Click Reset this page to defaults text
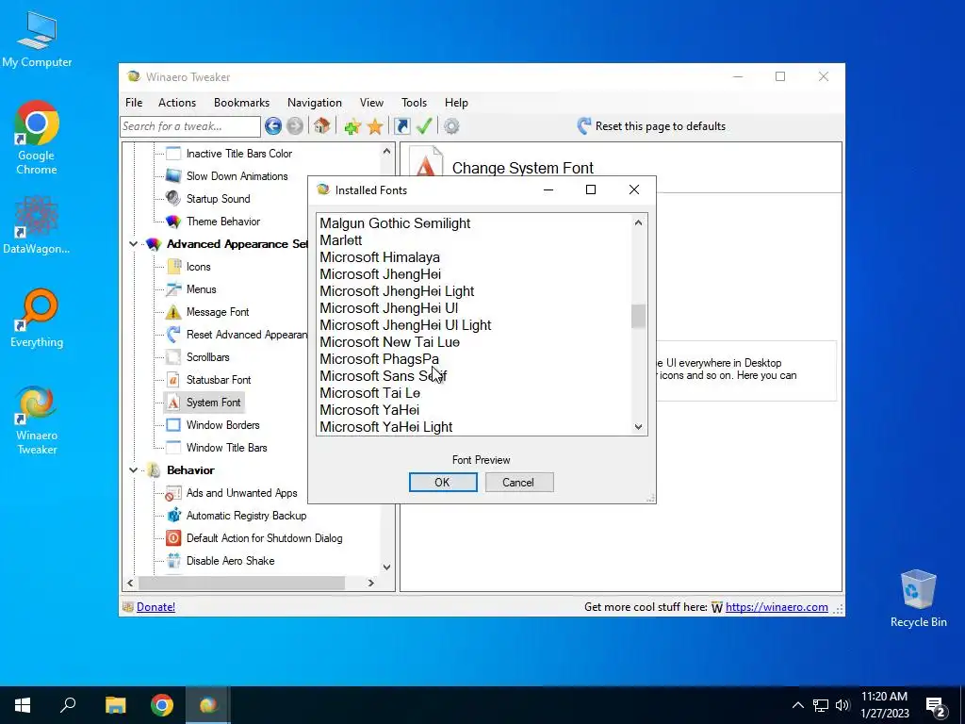The image size is (965, 724). coord(661,126)
